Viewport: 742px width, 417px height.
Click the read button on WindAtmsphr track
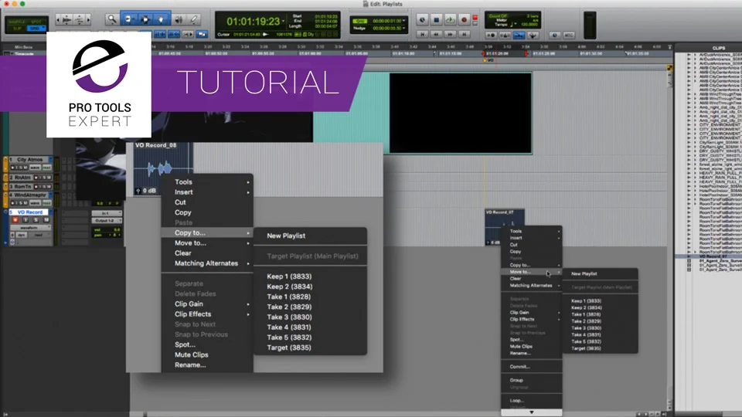click(46, 203)
